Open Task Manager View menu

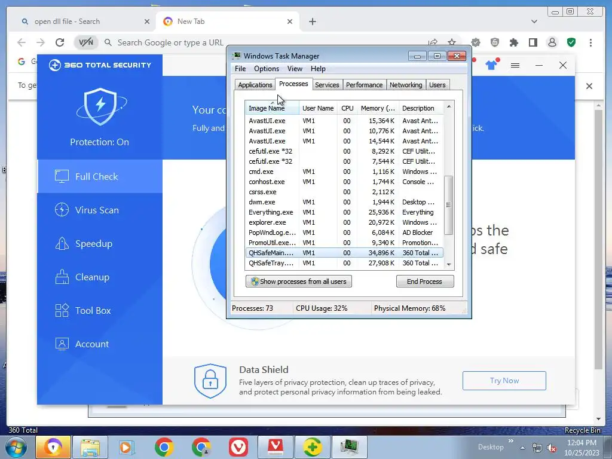click(295, 69)
